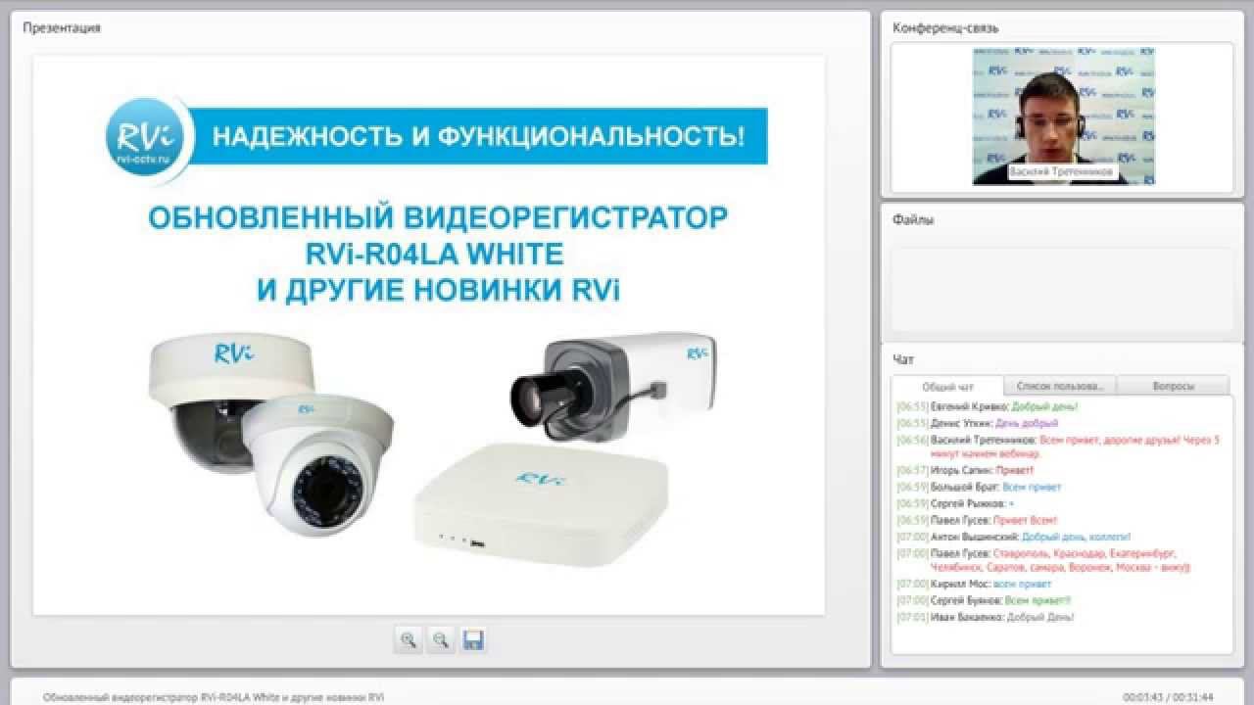Select Василий Третенников's greeting chat message
The image size is (1254, 705).
click(x=1059, y=446)
